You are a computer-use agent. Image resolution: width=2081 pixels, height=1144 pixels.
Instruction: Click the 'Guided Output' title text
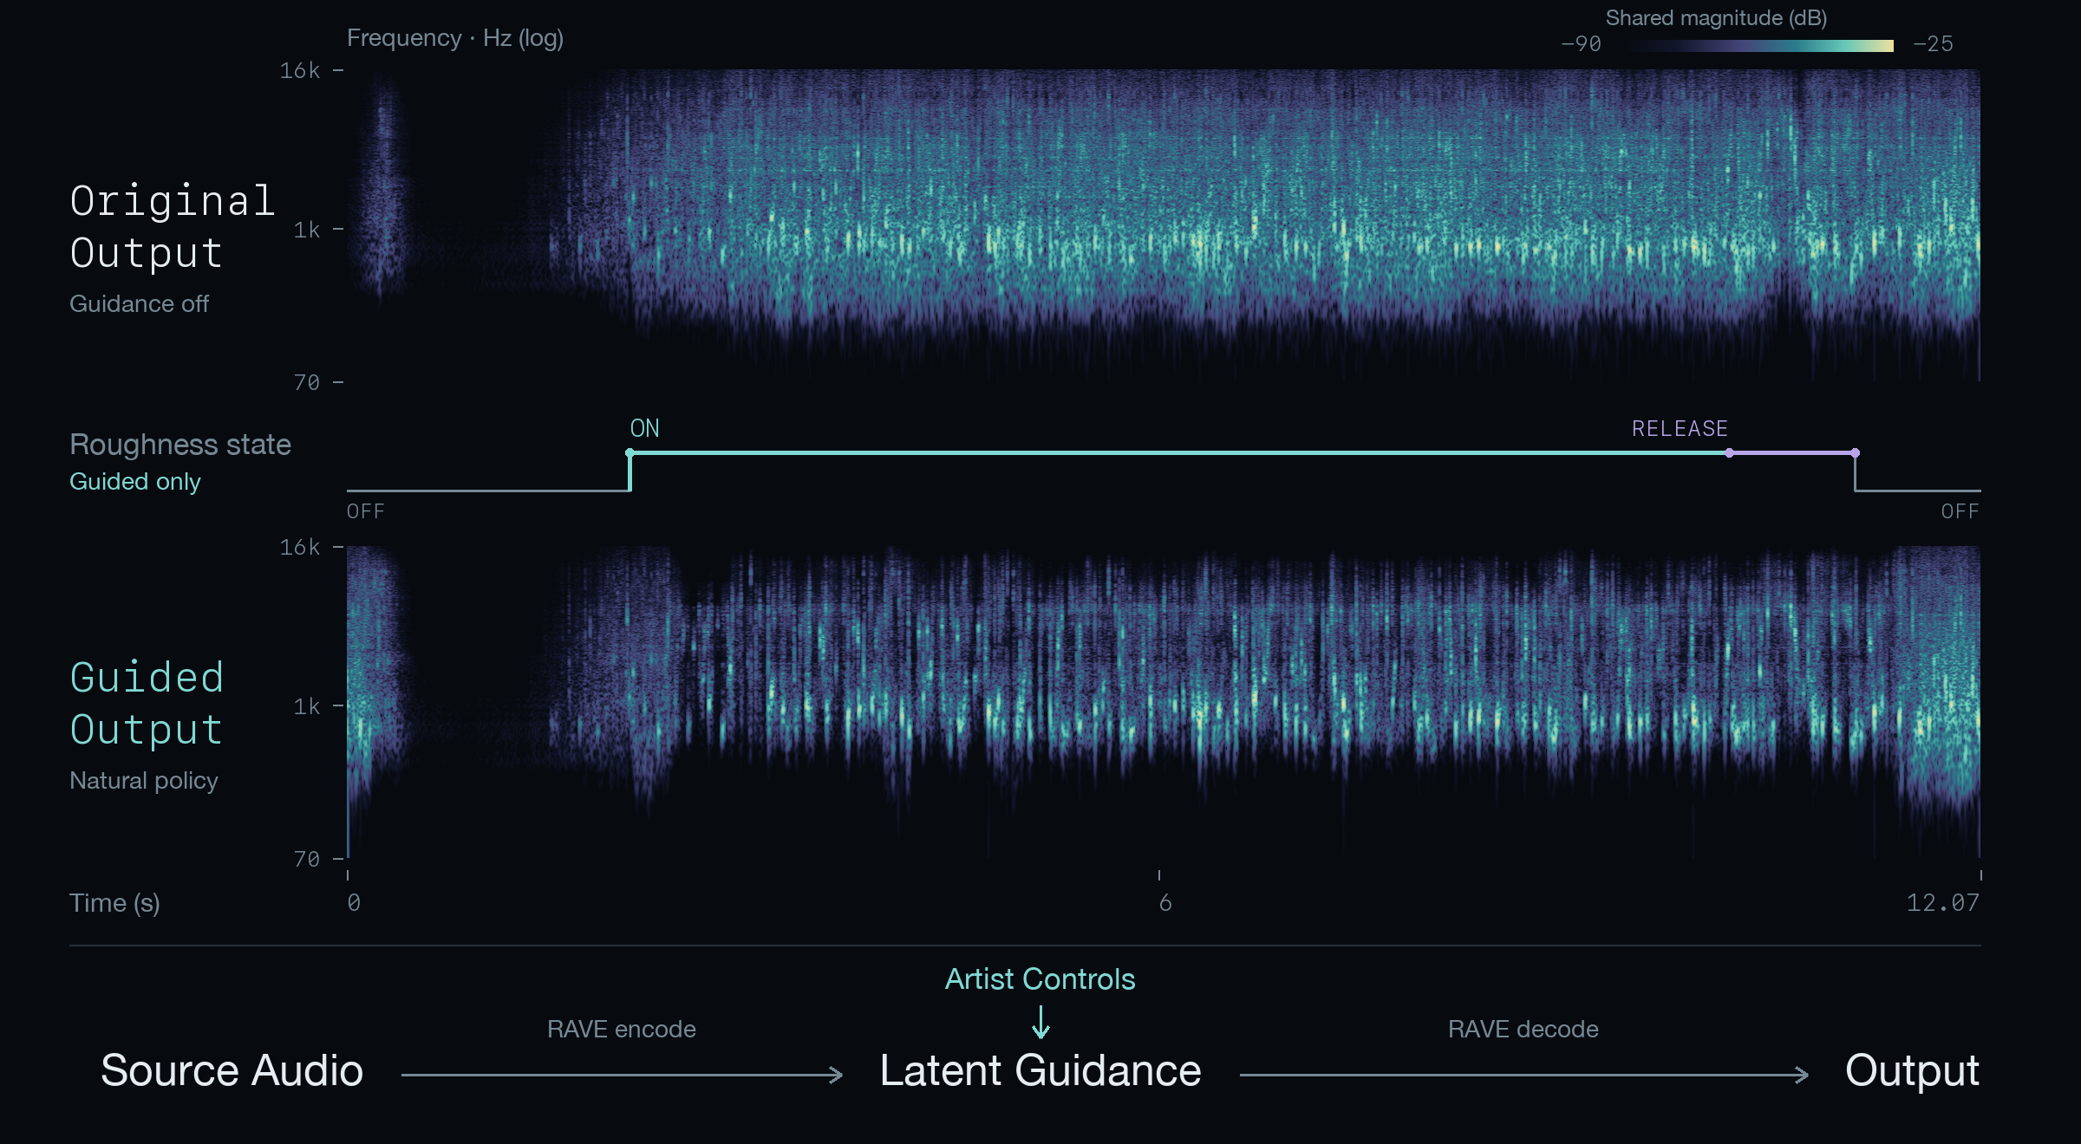pyautogui.click(x=147, y=703)
